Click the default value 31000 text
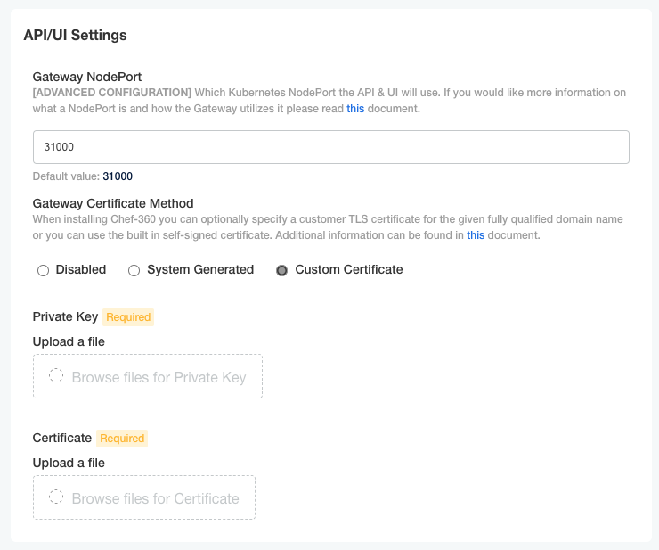 click(118, 176)
